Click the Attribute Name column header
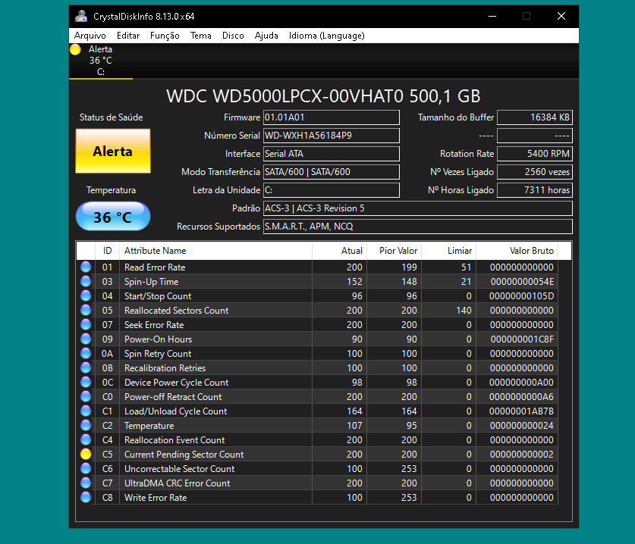Image resolution: width=635 pixels, height=544 pixels. 216,251
